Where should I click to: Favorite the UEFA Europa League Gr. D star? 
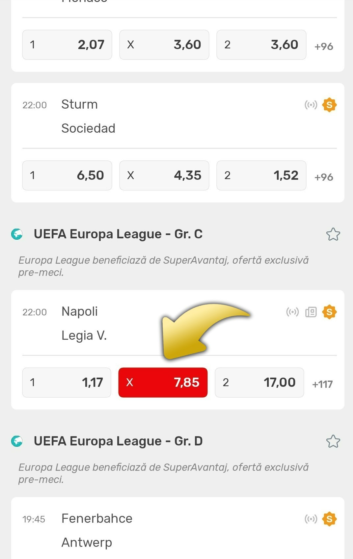click(333, 441)
